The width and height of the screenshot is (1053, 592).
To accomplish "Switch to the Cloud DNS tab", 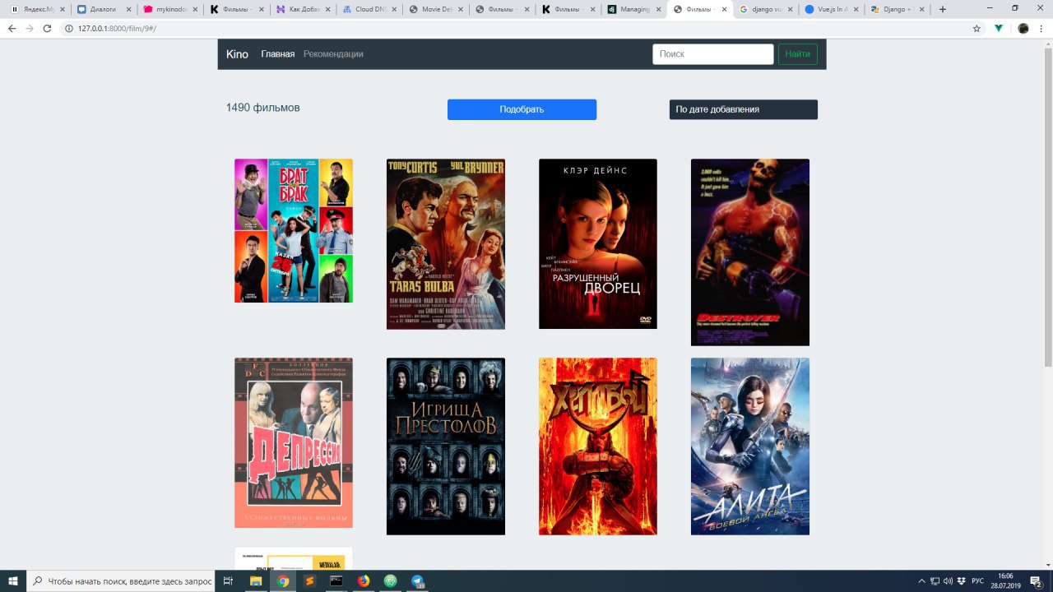I will coord(369,10).
